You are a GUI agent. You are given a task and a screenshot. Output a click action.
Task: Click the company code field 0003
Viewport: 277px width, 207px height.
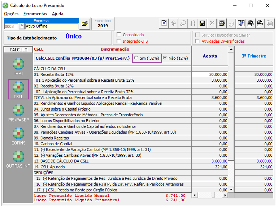coord(11,26)
